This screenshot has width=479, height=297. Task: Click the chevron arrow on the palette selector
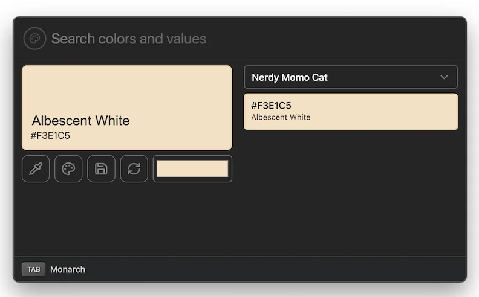pyautogui.click(x=444, y=77)
